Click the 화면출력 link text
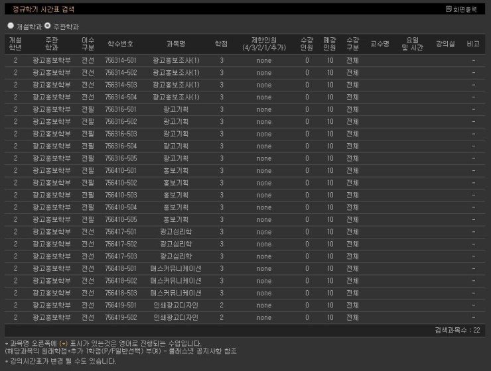The height and width of the screenshot is (371, 491). 465,9
